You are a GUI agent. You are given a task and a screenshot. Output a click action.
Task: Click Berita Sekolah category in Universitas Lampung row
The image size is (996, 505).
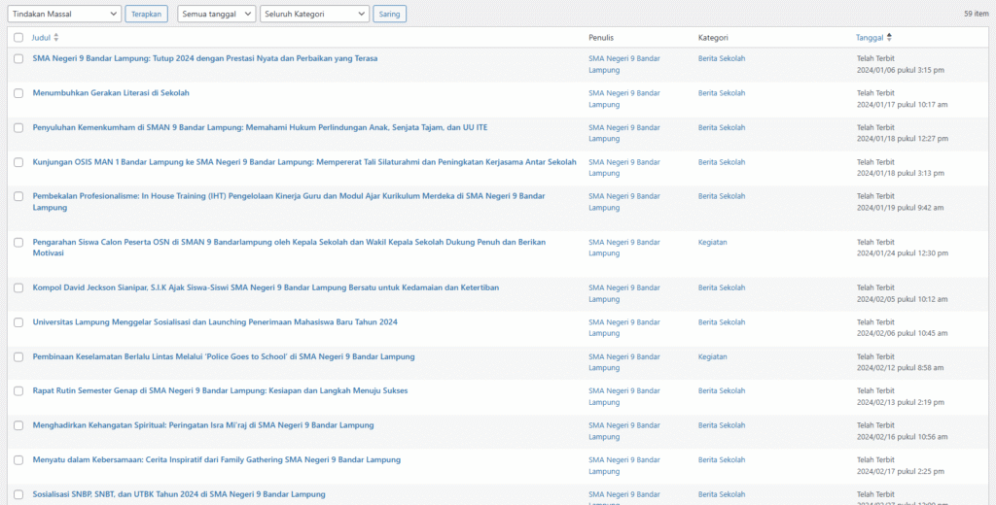click(722, 321)
